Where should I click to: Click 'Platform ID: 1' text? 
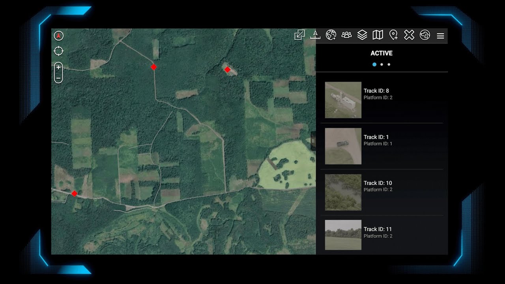(x=378, y=144)
